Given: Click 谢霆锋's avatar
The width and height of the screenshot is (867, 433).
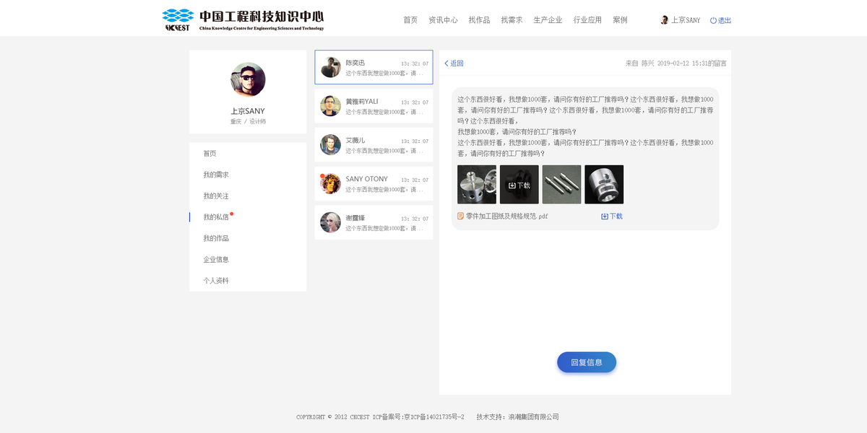Looking at the screenshot, I should [x=330, y=222].
